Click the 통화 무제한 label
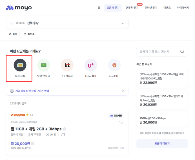The height and width of the screenshot is (160, 195). tap(17, 135)
